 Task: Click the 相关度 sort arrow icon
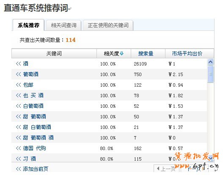click(121, 54)
